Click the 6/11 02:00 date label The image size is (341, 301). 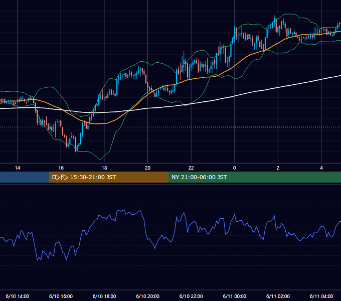click(x=278, y=296)
